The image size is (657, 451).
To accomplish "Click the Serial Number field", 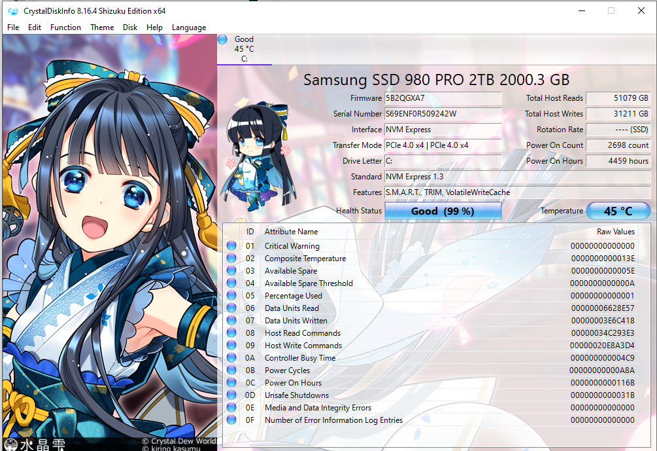I will coord(443,114).
